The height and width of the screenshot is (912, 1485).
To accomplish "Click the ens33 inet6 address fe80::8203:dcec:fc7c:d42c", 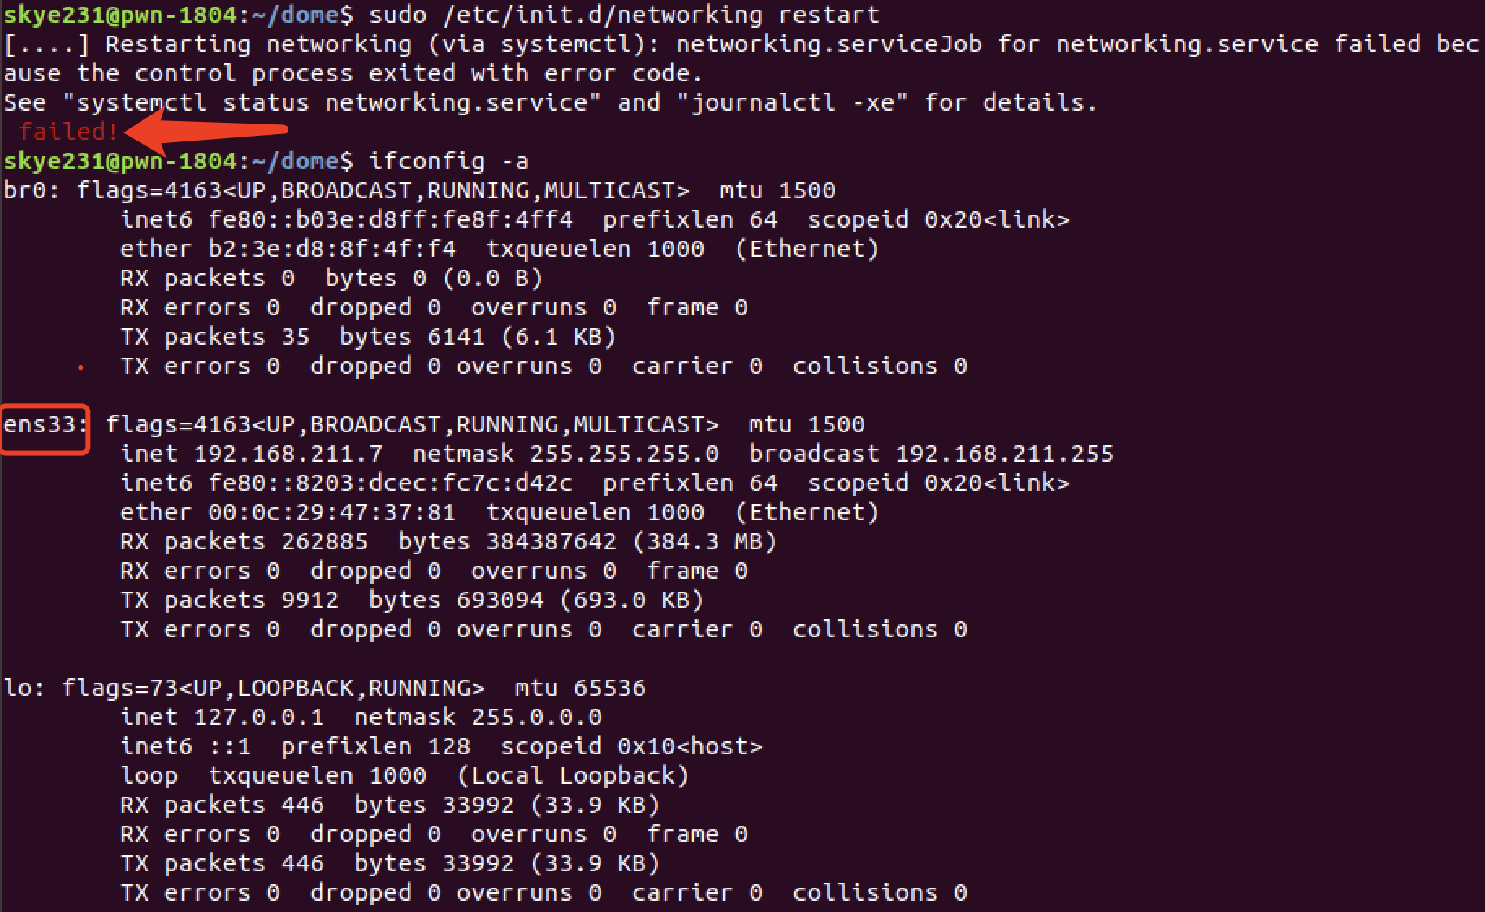I will coord(390,484).
